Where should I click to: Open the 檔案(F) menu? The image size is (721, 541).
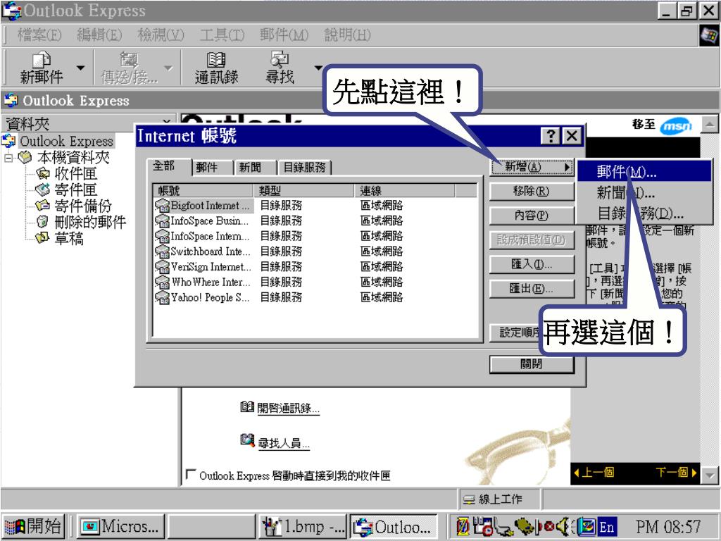[39, 35]
